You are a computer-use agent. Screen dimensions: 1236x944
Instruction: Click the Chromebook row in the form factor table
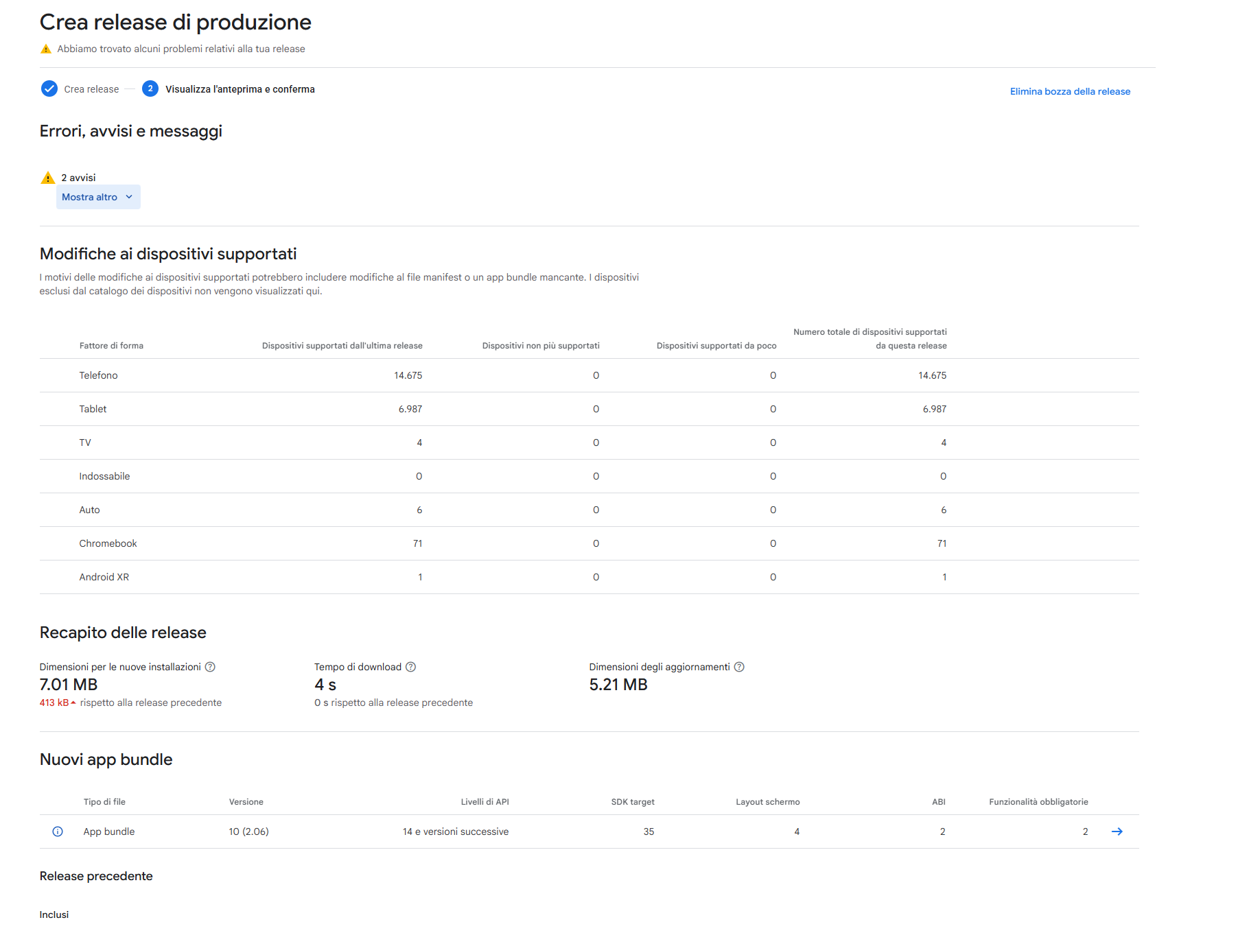pyautogui.click(x=108, y=543)
